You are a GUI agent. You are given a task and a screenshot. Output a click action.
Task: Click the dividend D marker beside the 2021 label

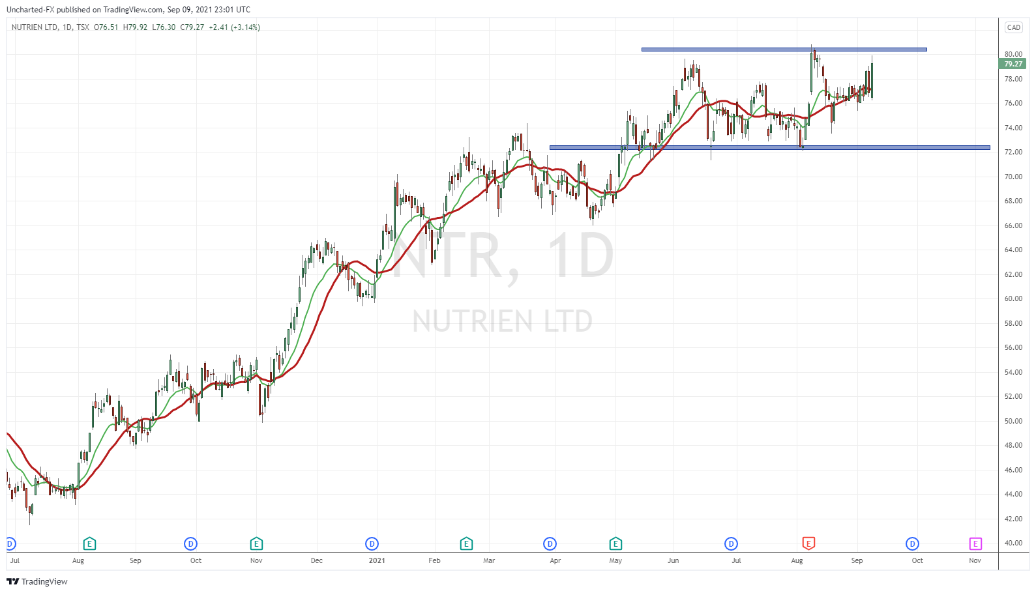click(372, 543)
